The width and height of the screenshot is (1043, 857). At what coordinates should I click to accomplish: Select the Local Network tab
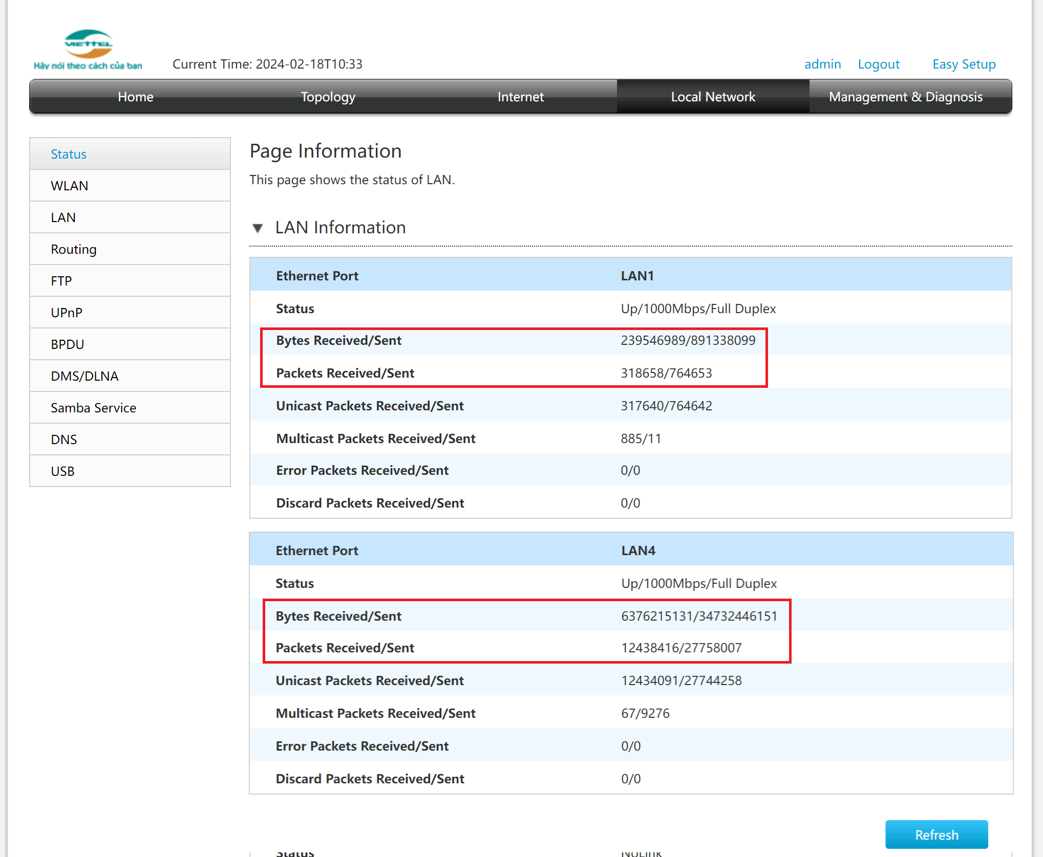[713, 97]
